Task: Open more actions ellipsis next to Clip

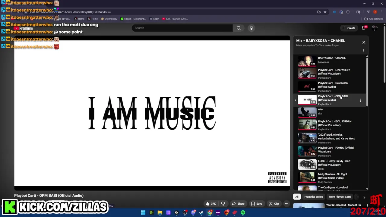Action: (x=286, y=204)
